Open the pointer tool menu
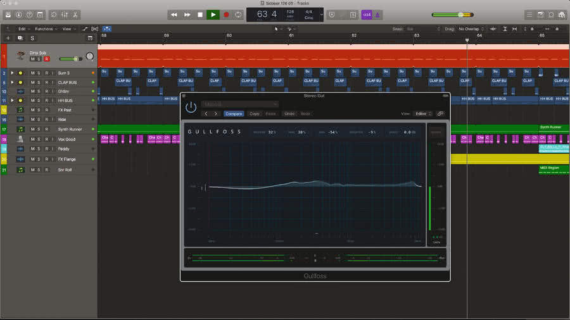The height and width of the screenshot is (320, 570). click(278, 28)
